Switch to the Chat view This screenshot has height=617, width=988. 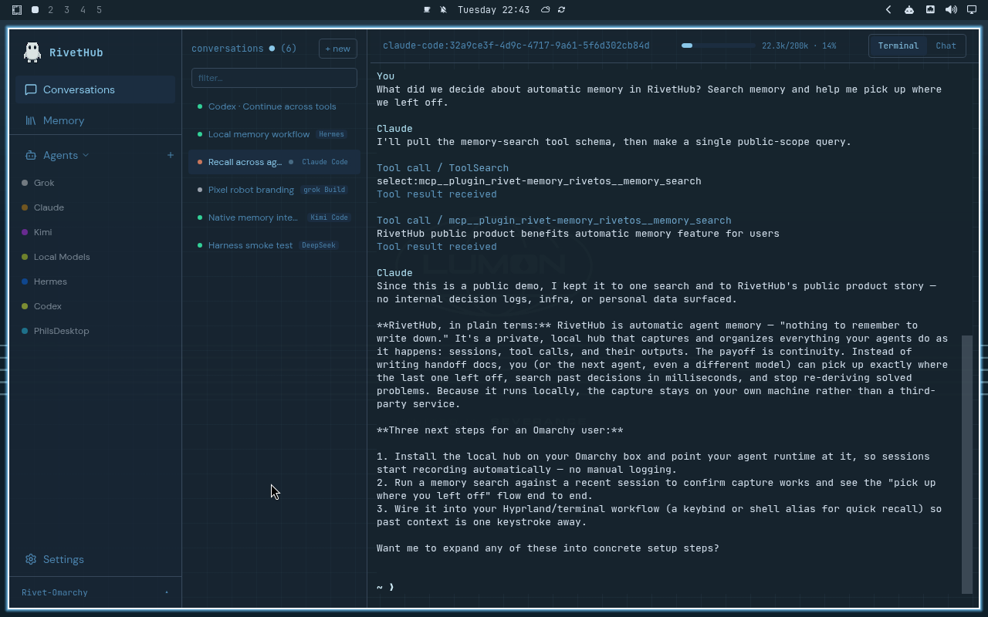click(x=946, y=46)
